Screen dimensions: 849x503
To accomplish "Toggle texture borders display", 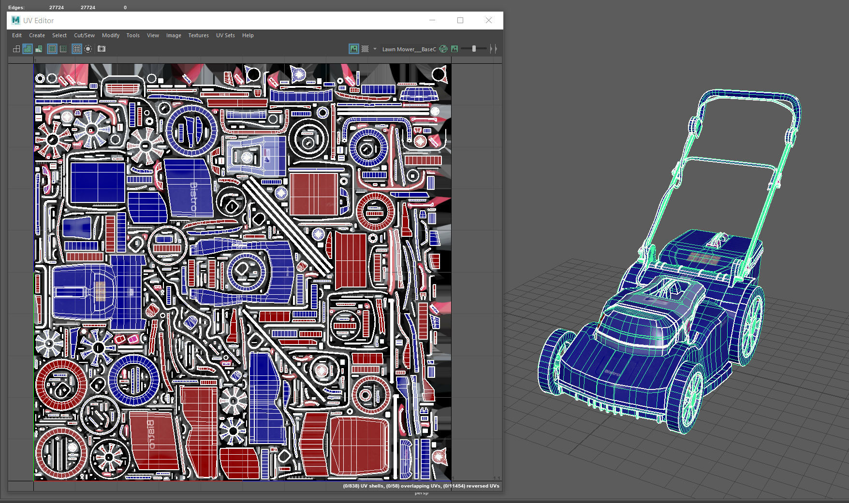I will (x=52, y=49).
